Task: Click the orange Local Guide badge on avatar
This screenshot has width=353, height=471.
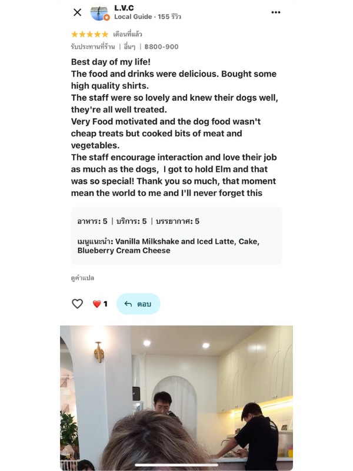Action: pyautogui.click(x=106, y=18)
